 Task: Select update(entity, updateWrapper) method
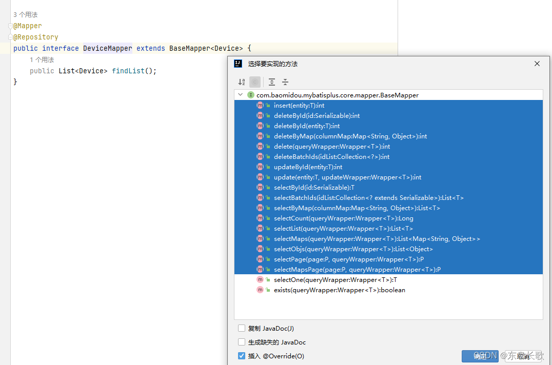pos(388,177)
